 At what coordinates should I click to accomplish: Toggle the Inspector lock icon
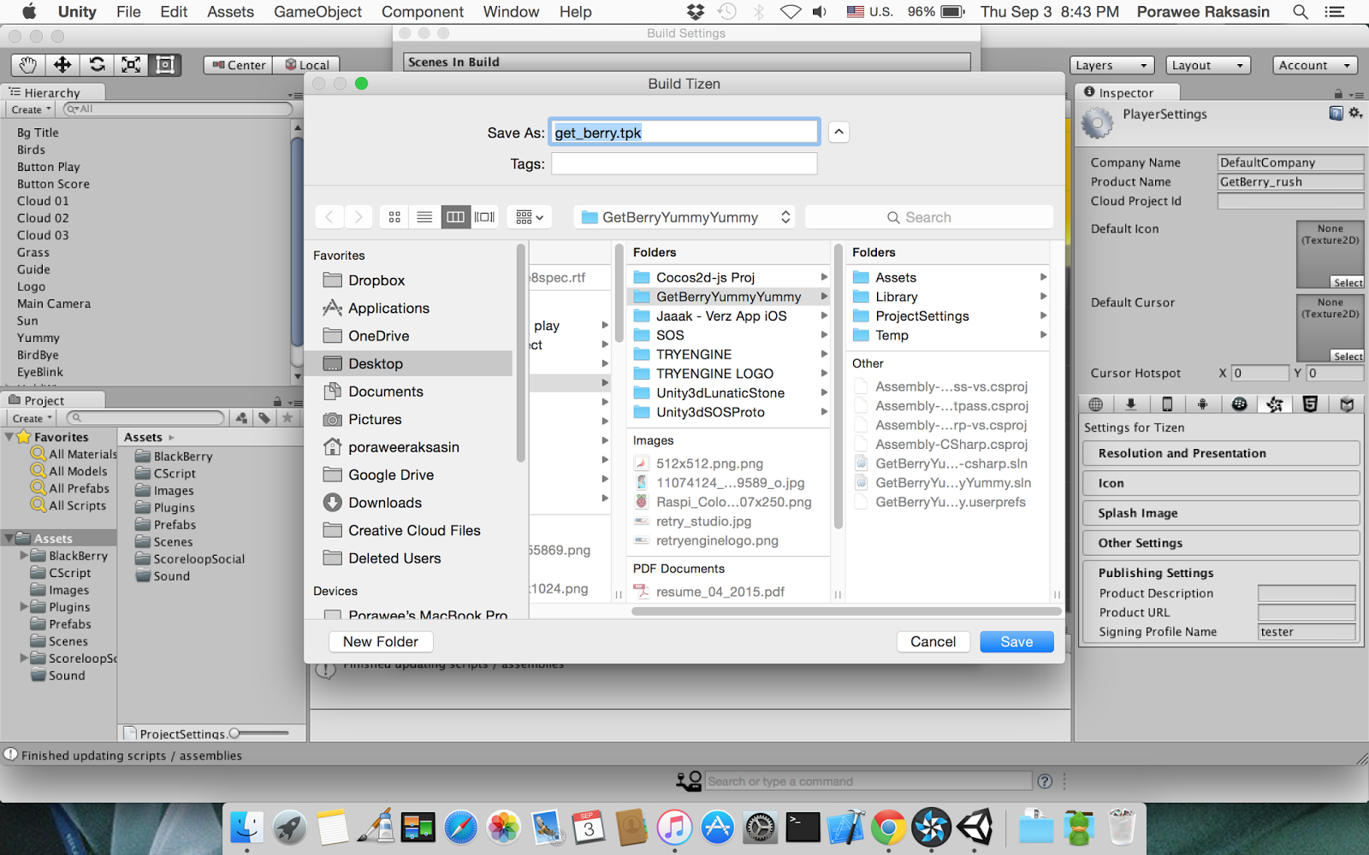(x=1338, y=93)
